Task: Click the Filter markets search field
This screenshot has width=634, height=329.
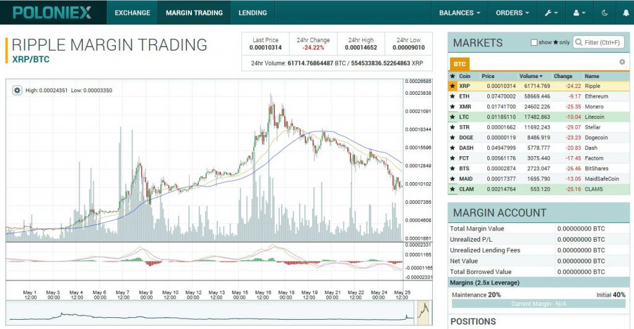Action: pos(599,42)
